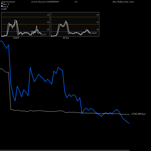The height and width of the screenshot is (151, 151).
Task: Click the 10.29 value in FULL chart
Action: pyautogui.click(x=94, y=33)
